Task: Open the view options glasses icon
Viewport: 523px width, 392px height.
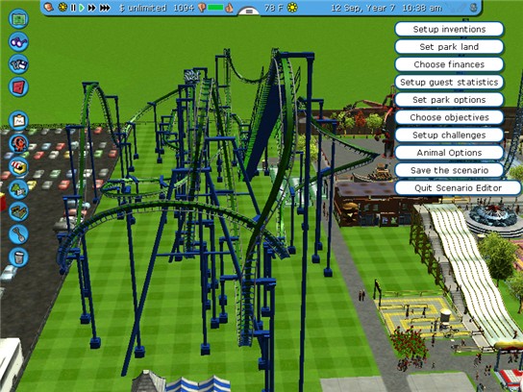Action: point(18,41)
